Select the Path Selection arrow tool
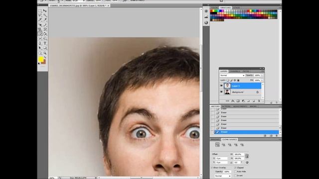Image resolution: width=319 pixels, height=179 pixels. click(40, 48)
